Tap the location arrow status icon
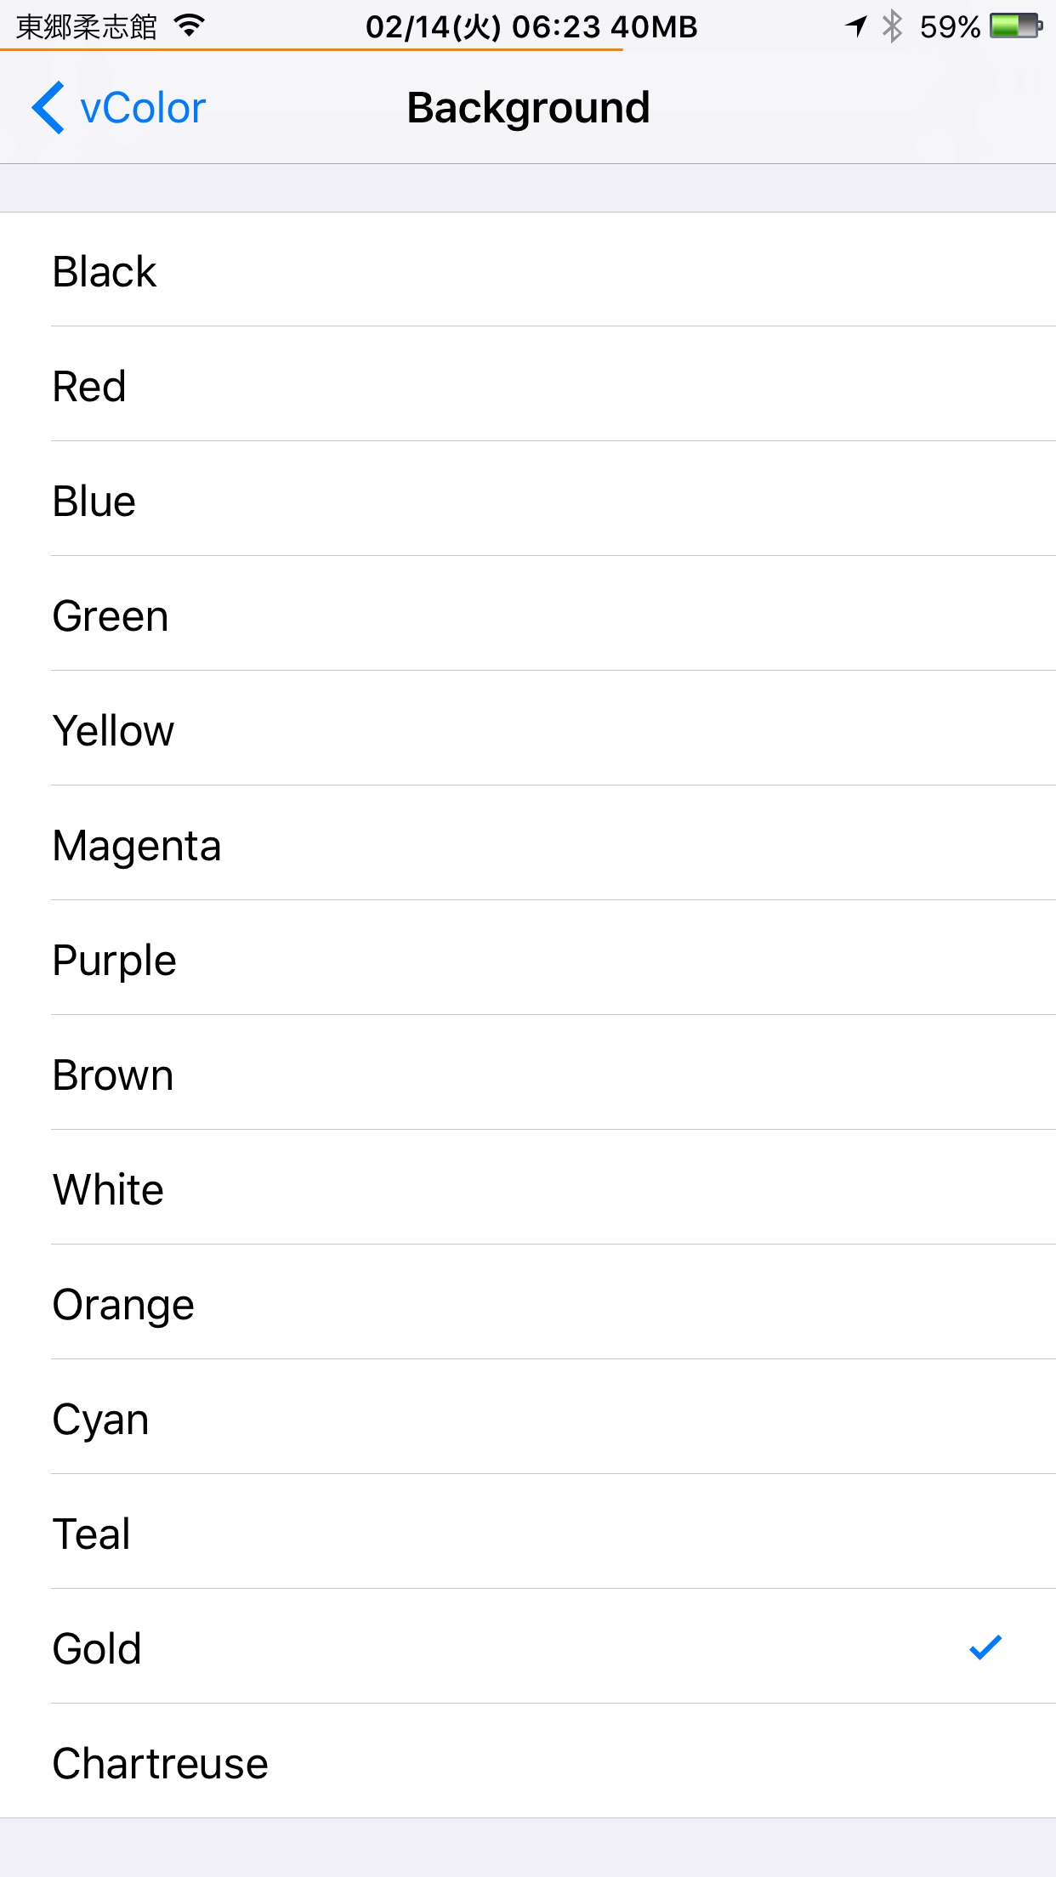Viewport: 1056px width, 1877px height. [x=856, y=26]
